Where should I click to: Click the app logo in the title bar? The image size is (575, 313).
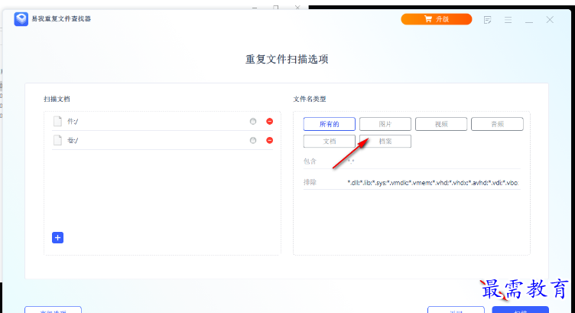pyautogui.click(x=21, y=18)
